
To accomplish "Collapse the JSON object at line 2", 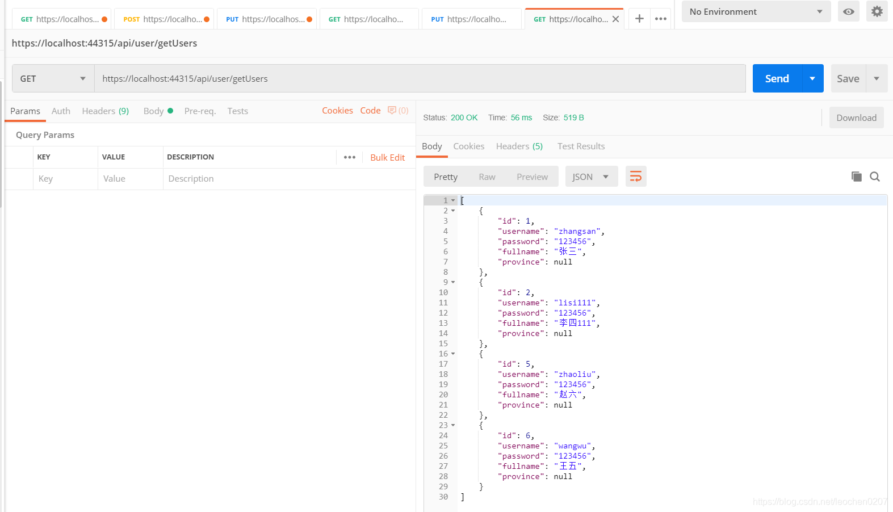I will coord(453,211).
